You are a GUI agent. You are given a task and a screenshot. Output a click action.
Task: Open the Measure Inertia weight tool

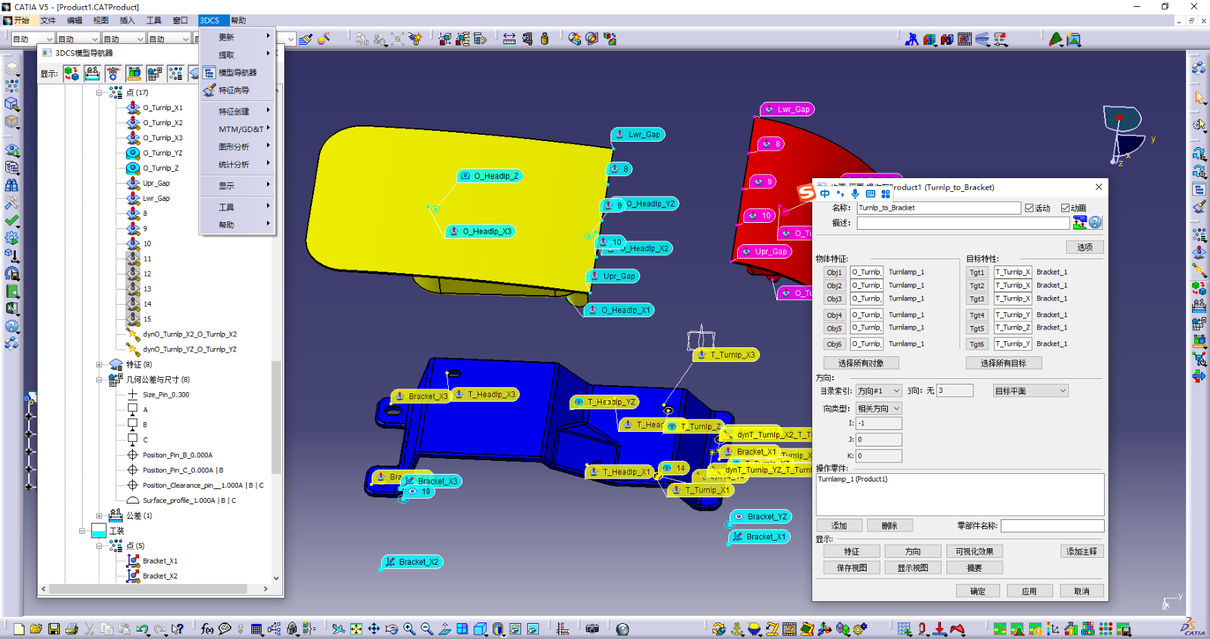coord(544,39)
